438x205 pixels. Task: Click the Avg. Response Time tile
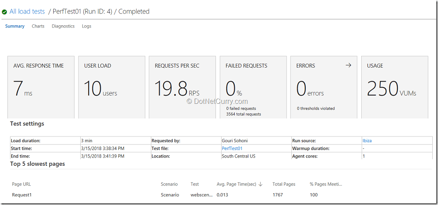[x=41, y=87]
